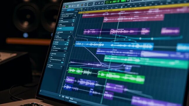Click the green round button beside record
This screenshot has width=189, height=106.
[x=67, y=6]
